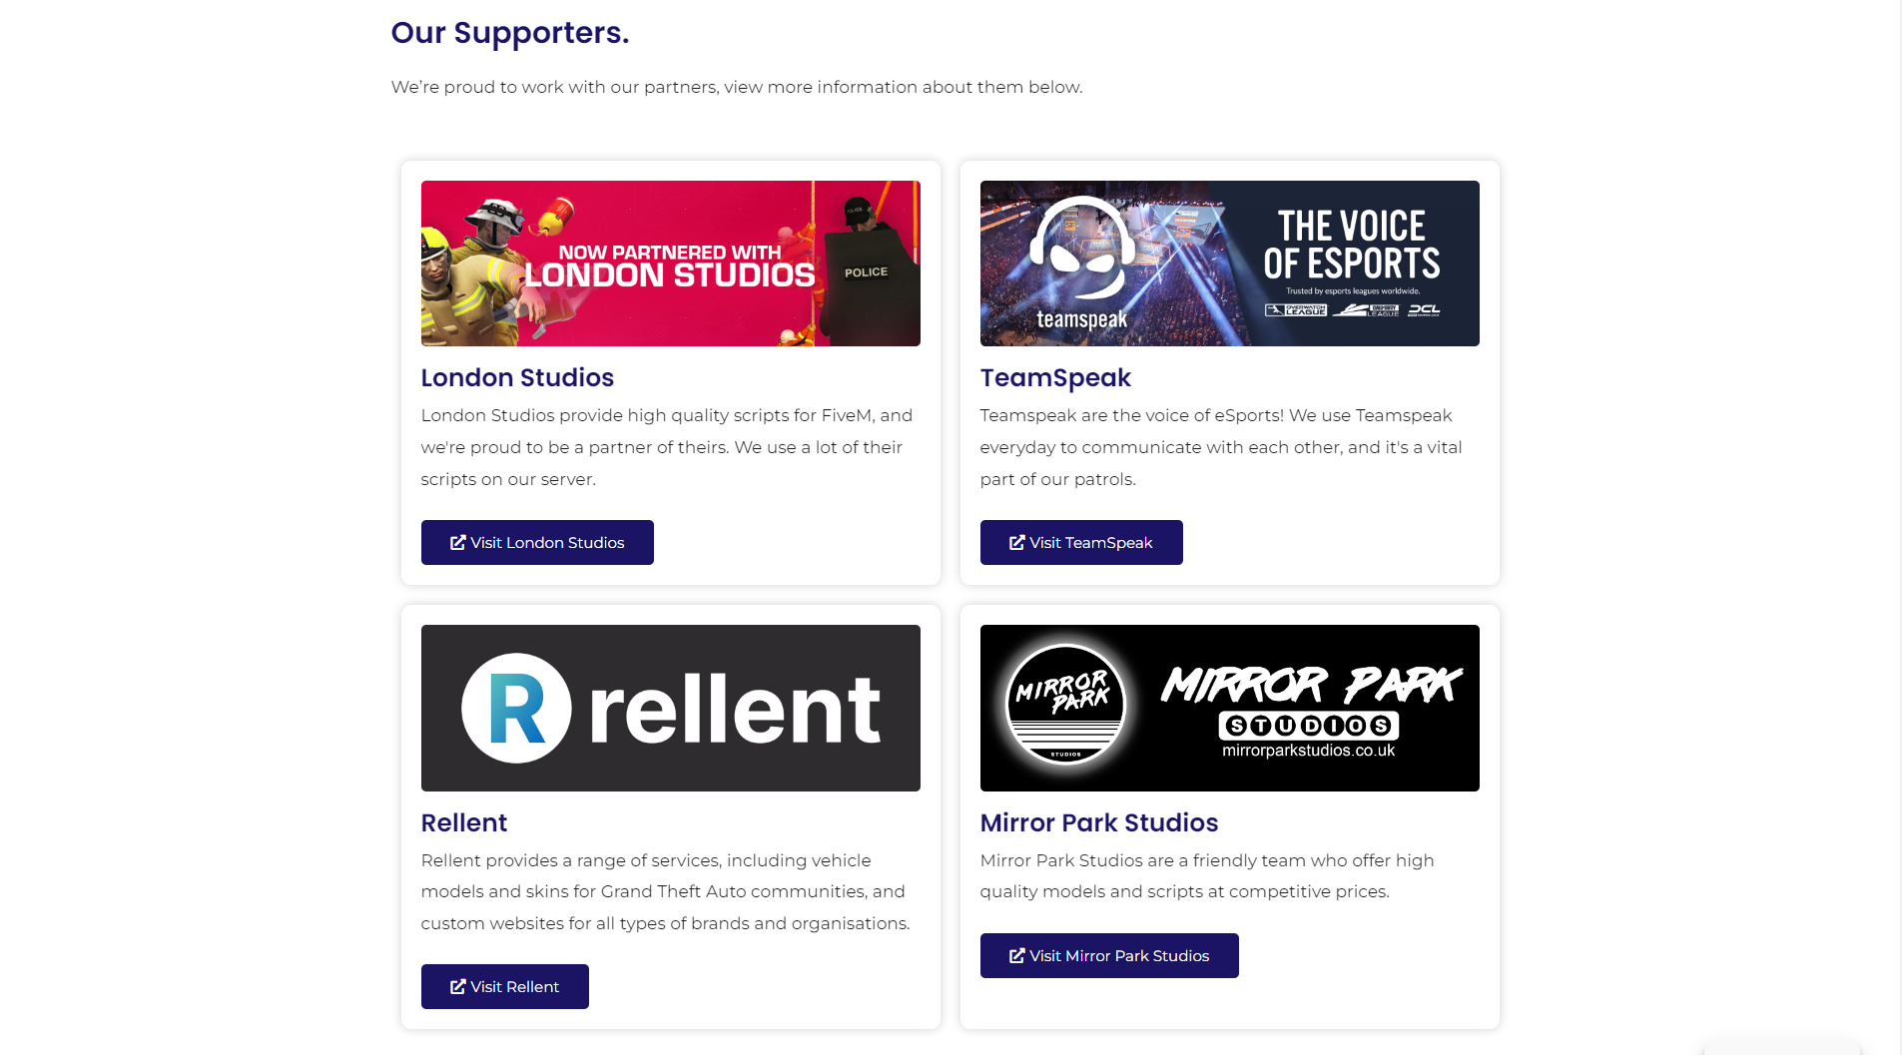Click the TeamSpeak headset logo

coord(1082,250)
